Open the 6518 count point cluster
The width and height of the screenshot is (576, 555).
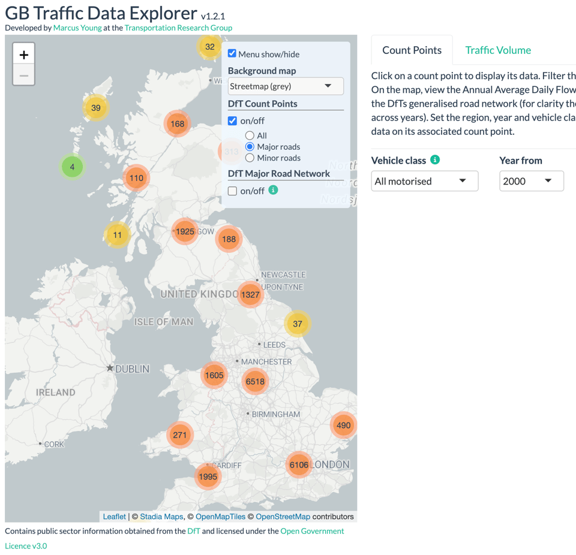[255, 381]
